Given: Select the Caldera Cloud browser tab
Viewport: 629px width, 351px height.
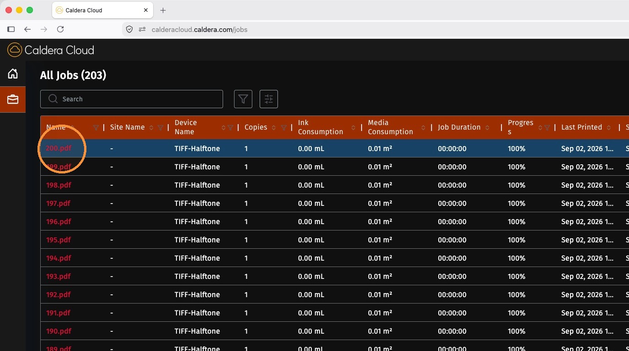Looking at the screenshot, I should [102, 10].
